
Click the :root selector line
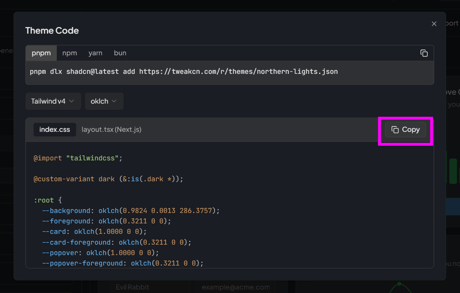click(48, 200)
